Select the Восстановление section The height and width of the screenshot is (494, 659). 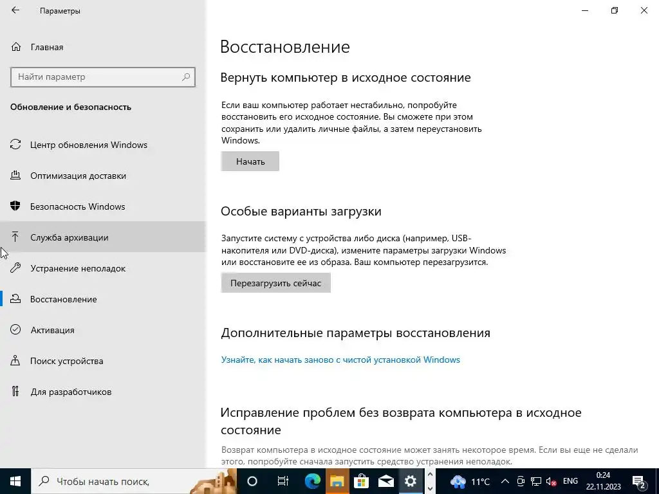click(103, 299)
